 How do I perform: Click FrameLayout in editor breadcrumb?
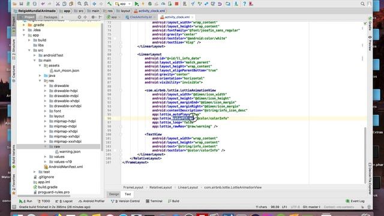(x=133, y=187)
